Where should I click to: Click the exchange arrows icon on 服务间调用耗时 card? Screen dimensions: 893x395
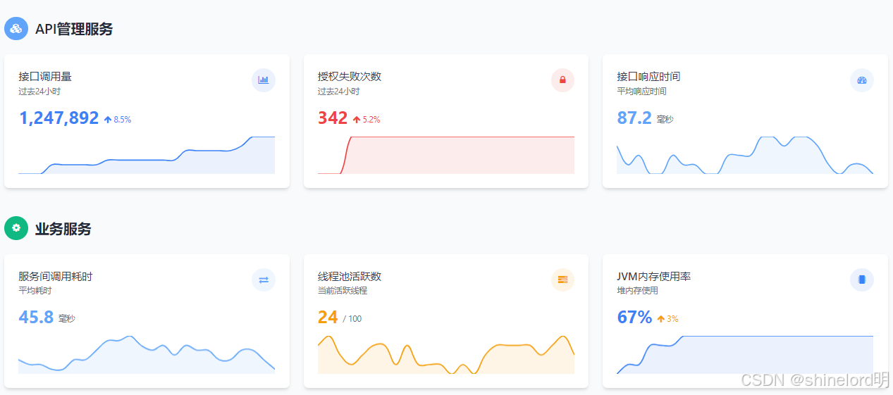(x=264, y=280)
